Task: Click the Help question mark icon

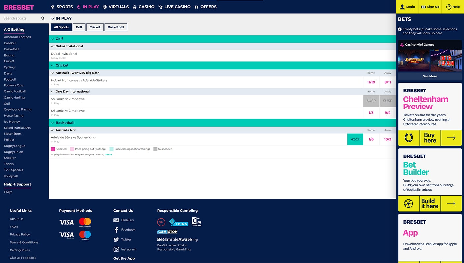Action: click(449, 7)
